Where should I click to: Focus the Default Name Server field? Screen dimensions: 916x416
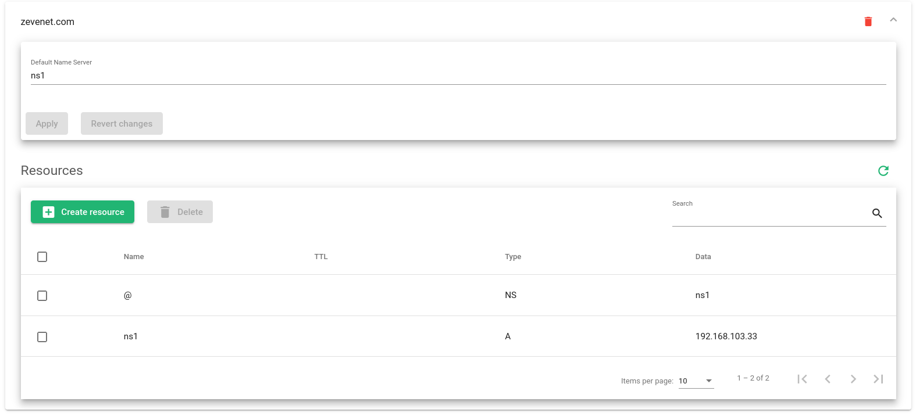click(x=458, y=76)
